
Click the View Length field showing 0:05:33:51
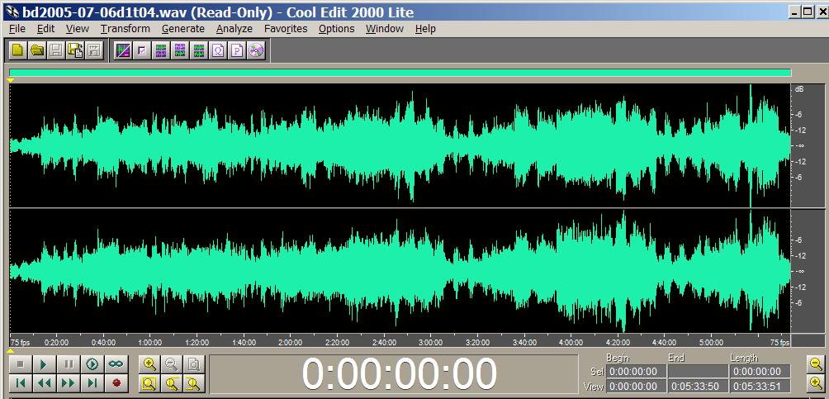coord(760,387)
